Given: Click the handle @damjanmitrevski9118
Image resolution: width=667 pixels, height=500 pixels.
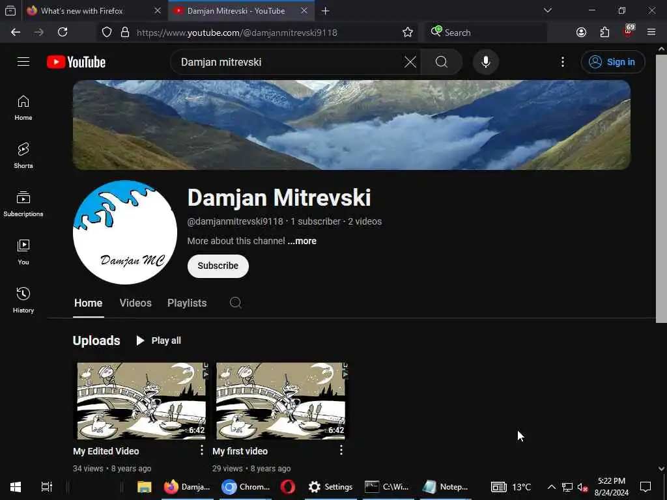Looking at the screenshot, I should 235,221.
